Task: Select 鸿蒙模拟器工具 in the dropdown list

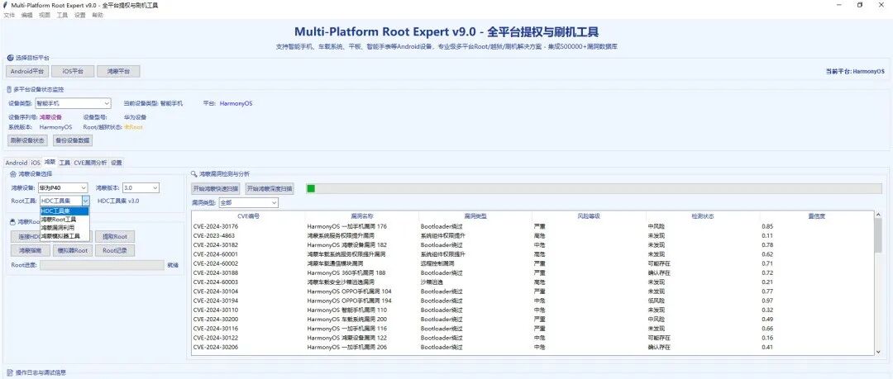Action: (64, 235)
